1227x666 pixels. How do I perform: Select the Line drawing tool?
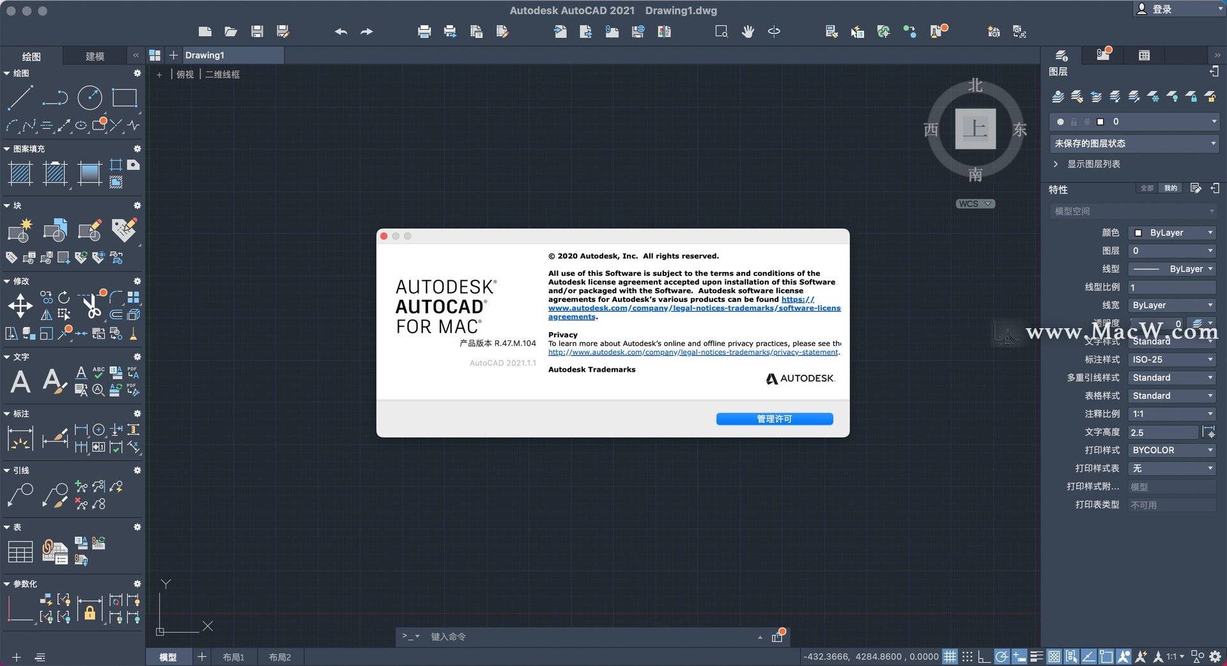tap(20, 97)
